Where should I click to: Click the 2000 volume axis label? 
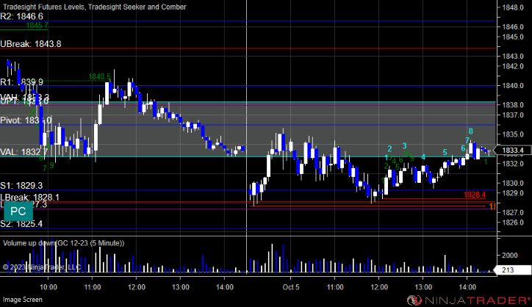pos(510,256)
